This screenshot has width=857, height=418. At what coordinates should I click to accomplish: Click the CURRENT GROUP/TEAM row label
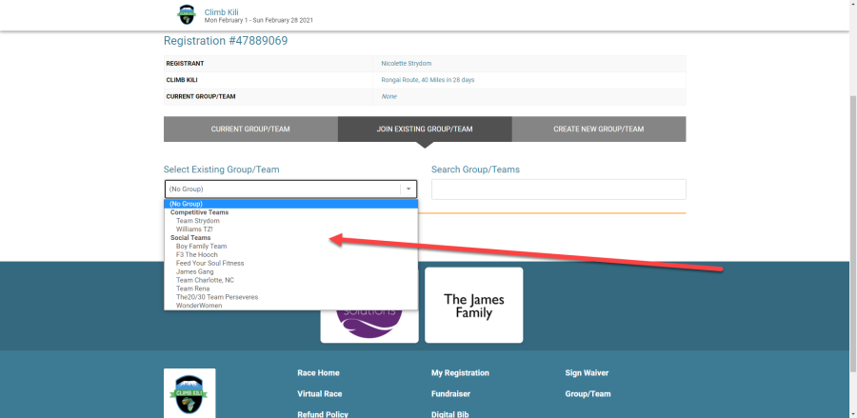201,97
